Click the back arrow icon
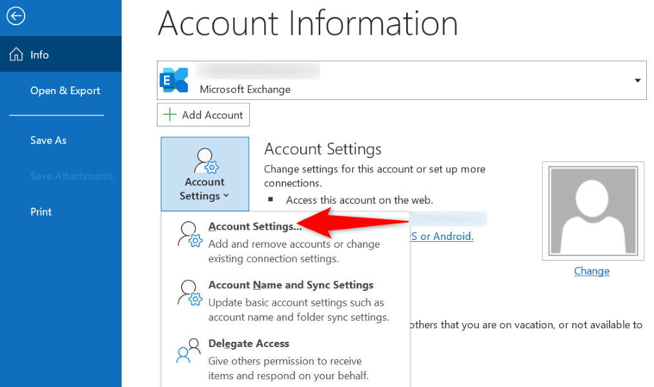 tap(15, 15)
